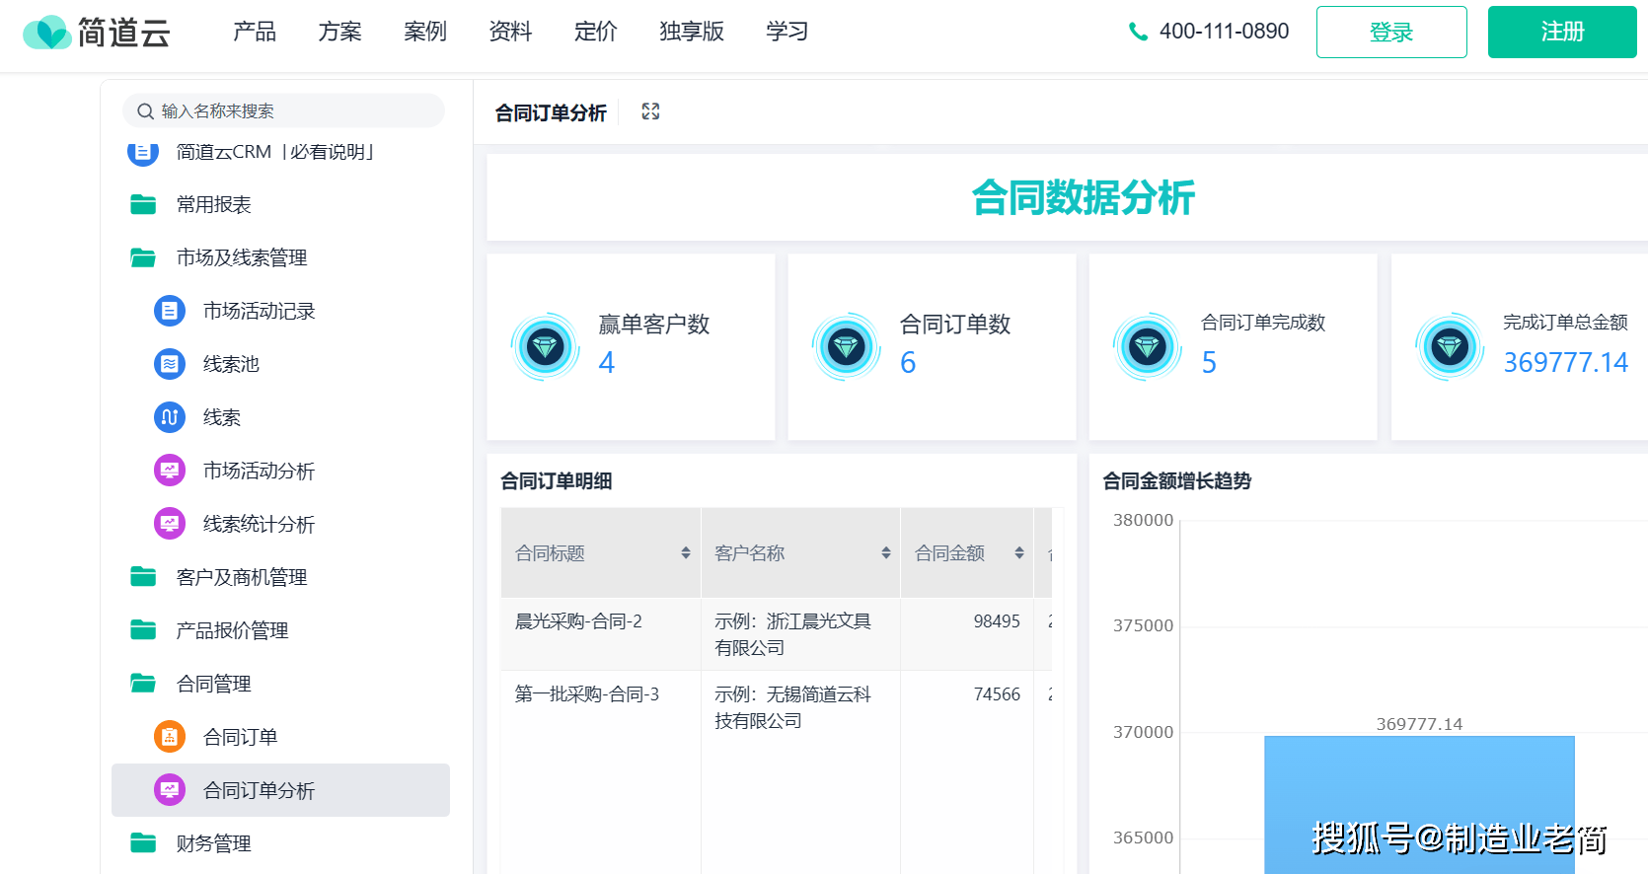This screenshot has width=1648, height=874.
Task: Focus the 输入名称来搜索 search field
Action: 284,110
